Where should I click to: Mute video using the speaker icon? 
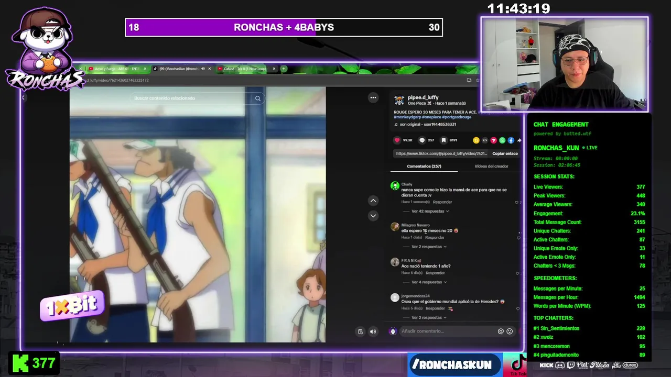click(x=373, y=331)
